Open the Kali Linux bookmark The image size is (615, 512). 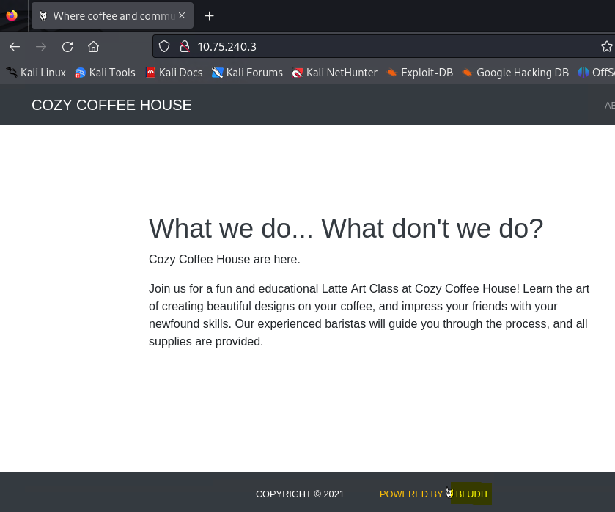click(x=36, y=73)
